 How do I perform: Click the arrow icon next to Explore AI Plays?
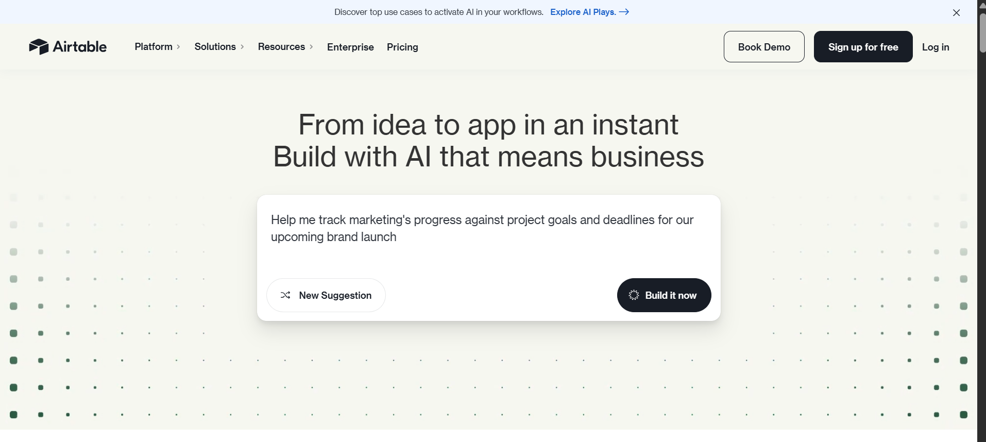(x=624, y=11)
